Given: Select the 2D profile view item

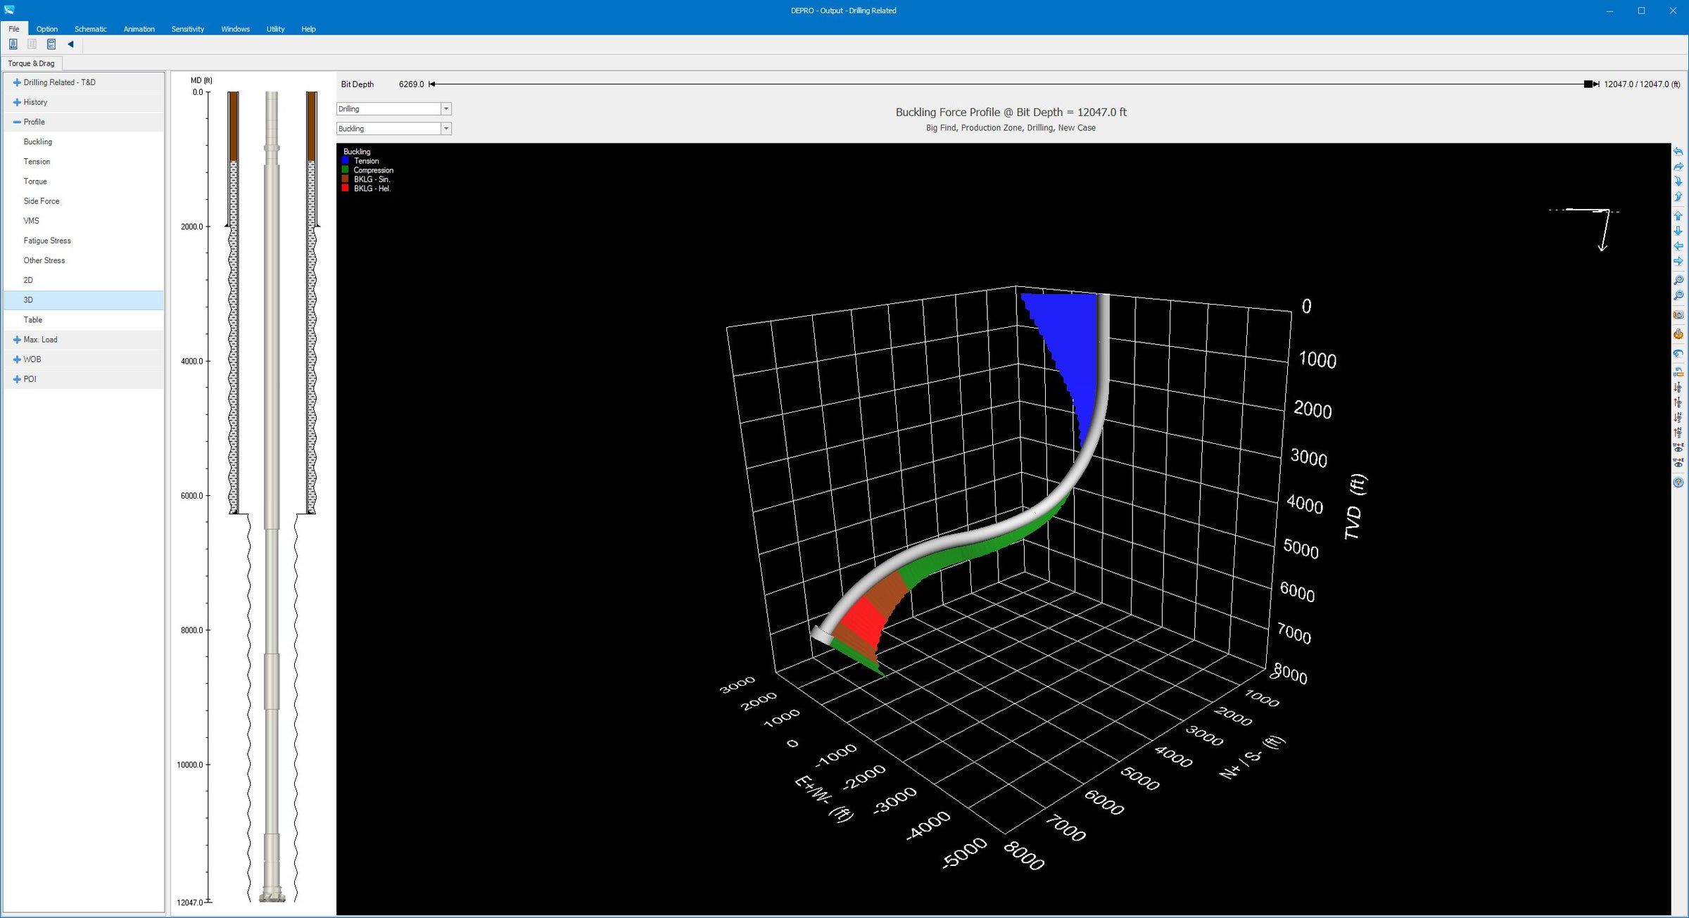Looking at the screenshot, I should (x=84, y=280).
